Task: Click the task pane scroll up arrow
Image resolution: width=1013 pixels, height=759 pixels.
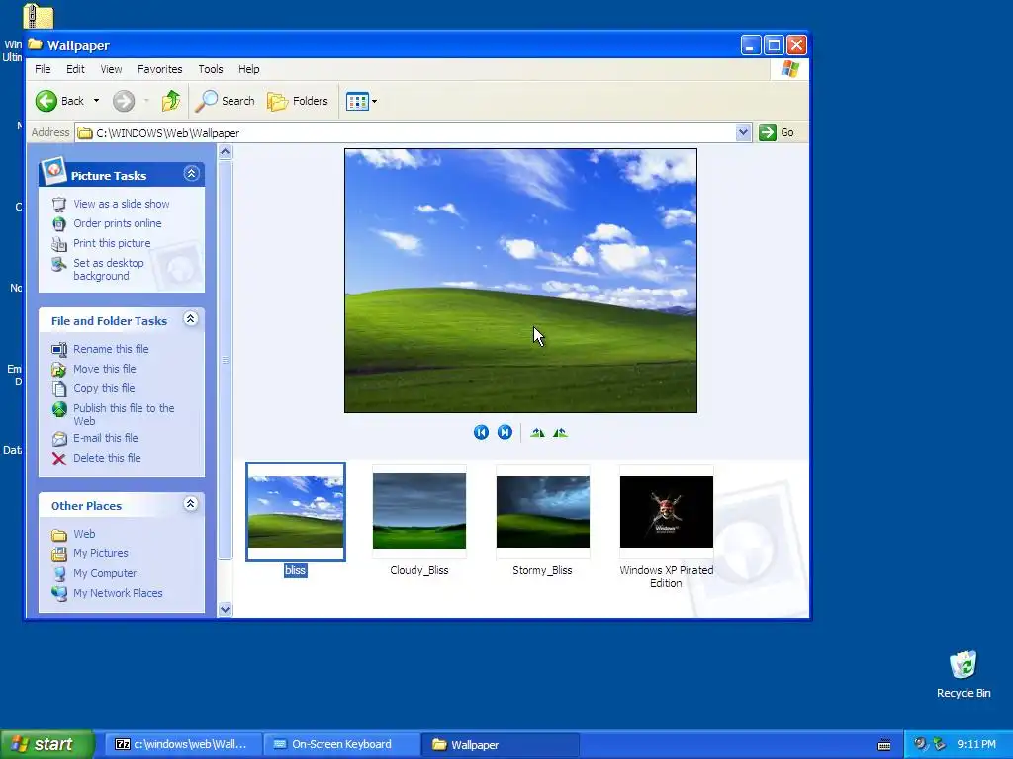Action: pyautogui.click(x=225, y=152)
